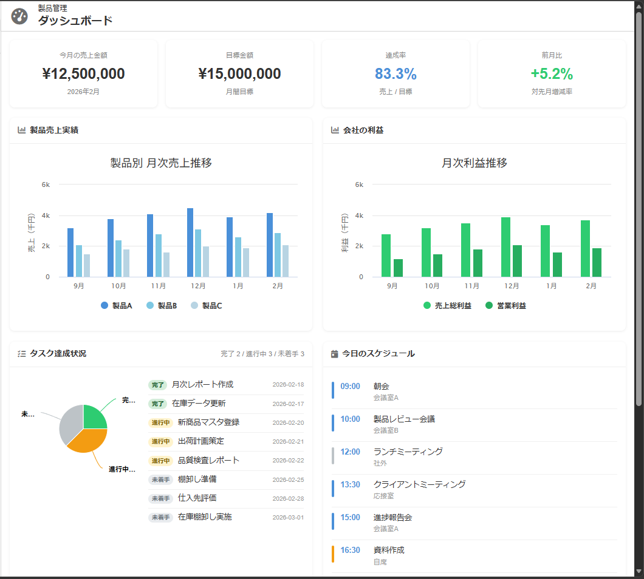Image resolution: width=644 pixels, height=579 pixels.
Task: Click bar chart icon beside 会社の利益
Action: (x=335, y=130)
